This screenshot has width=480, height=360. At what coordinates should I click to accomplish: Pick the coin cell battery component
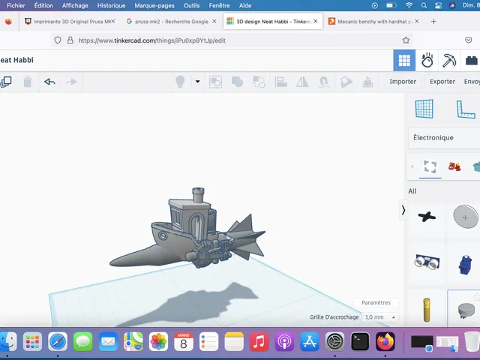(x=466, y=217)
